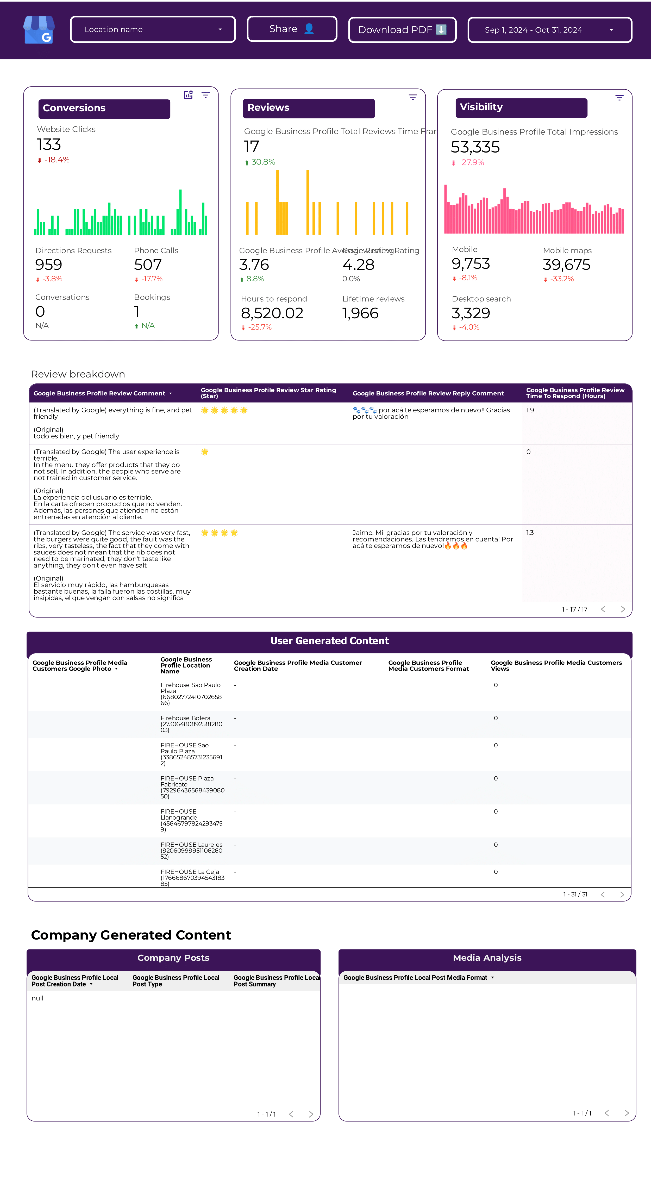Click the Download PDF button

point(402,30)
